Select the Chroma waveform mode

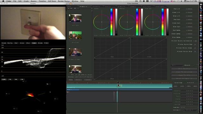(40, 43)
